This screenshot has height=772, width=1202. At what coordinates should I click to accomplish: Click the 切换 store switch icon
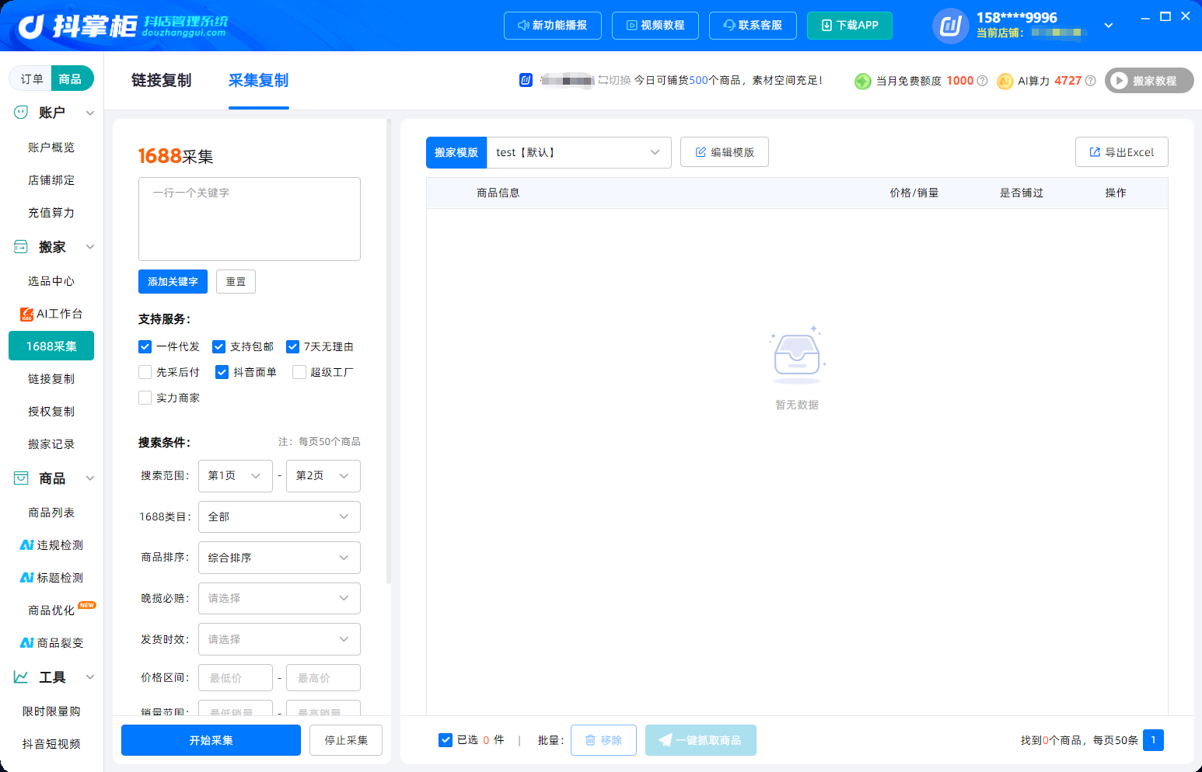(x=603, y=80)
